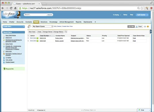The image size is (154, 112).
Task: Open the My Open Cases view dropdown
Action: click(x=43, y=26)
